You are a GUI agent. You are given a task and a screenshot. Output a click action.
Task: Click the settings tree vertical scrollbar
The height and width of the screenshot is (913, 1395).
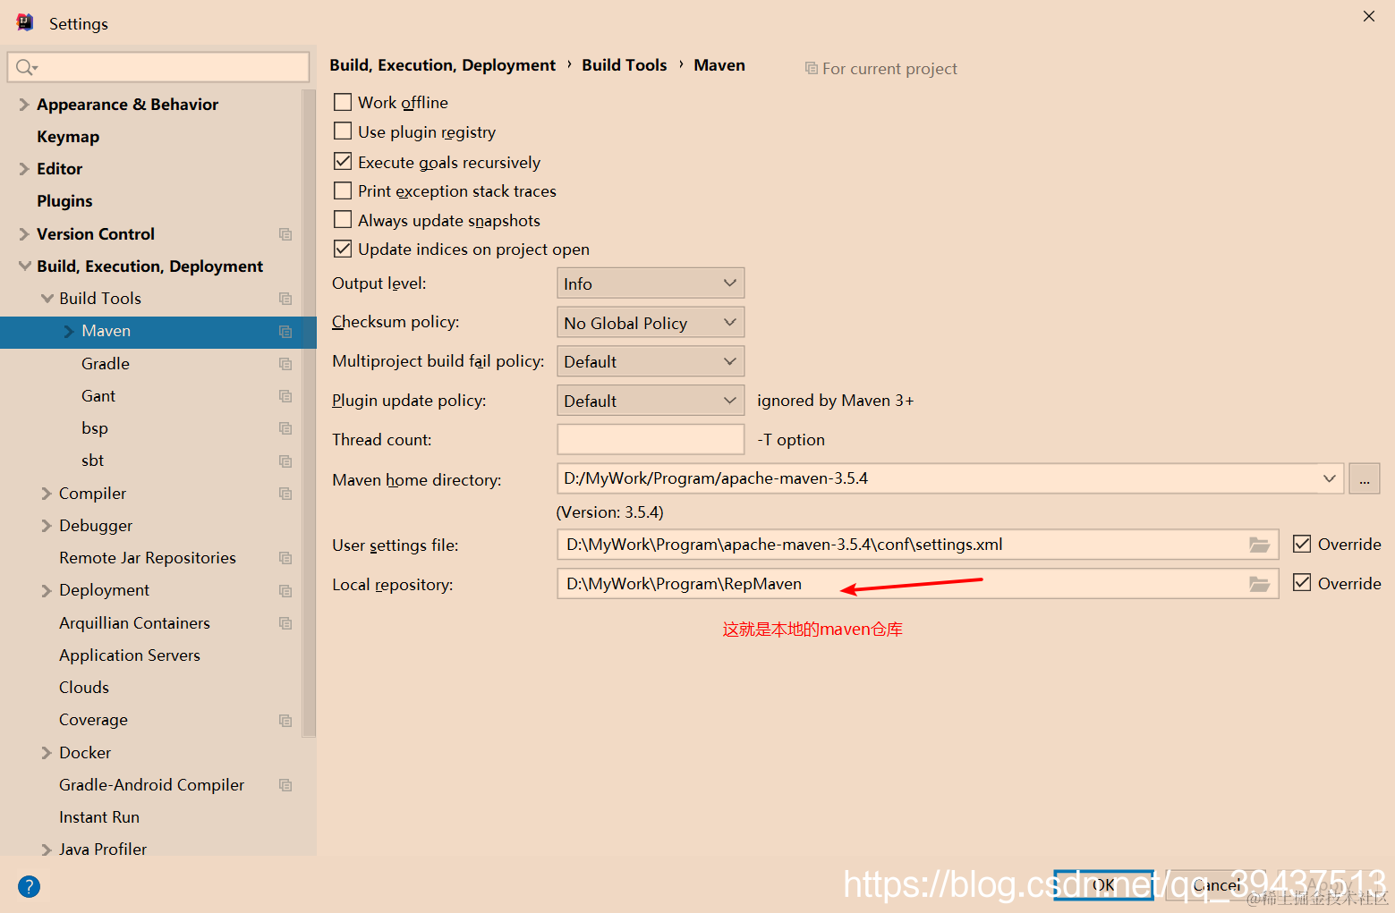[310, 411]
